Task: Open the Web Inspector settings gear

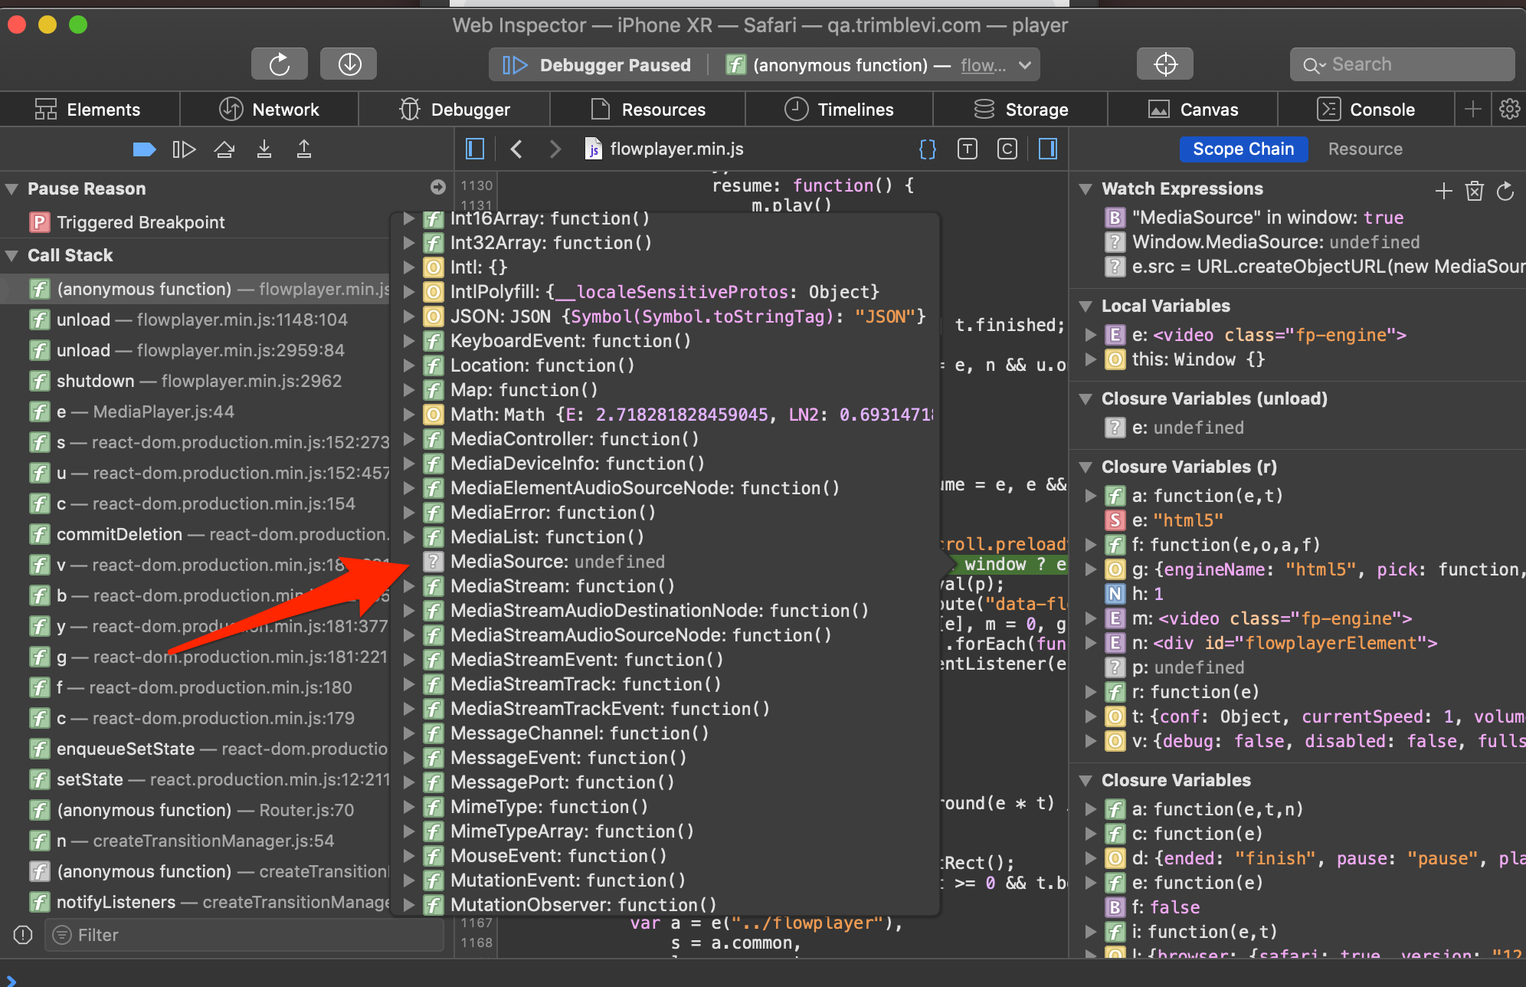Action: click(1508, 109)
